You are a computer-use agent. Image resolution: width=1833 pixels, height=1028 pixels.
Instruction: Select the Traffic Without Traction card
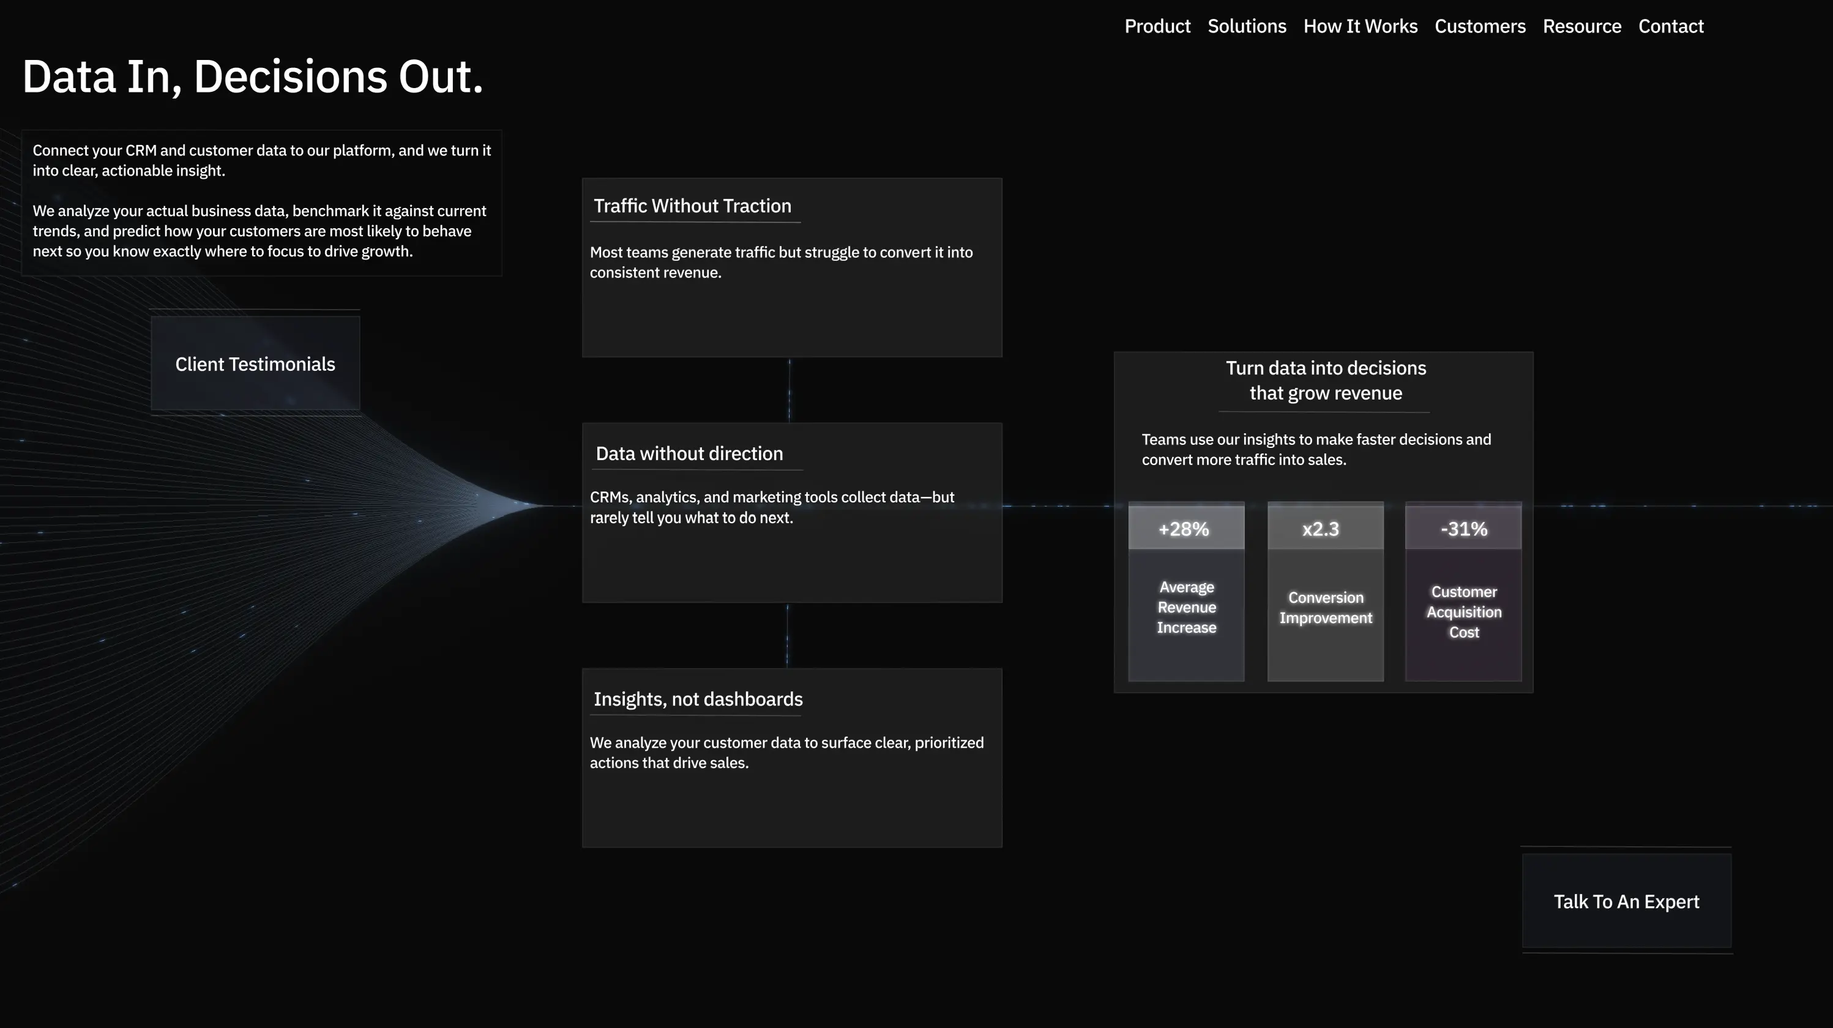coord(791,267)
